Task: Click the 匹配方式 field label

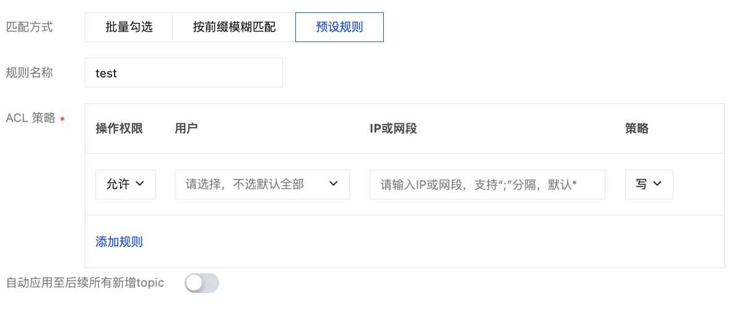Action: (x=29, y=27)
